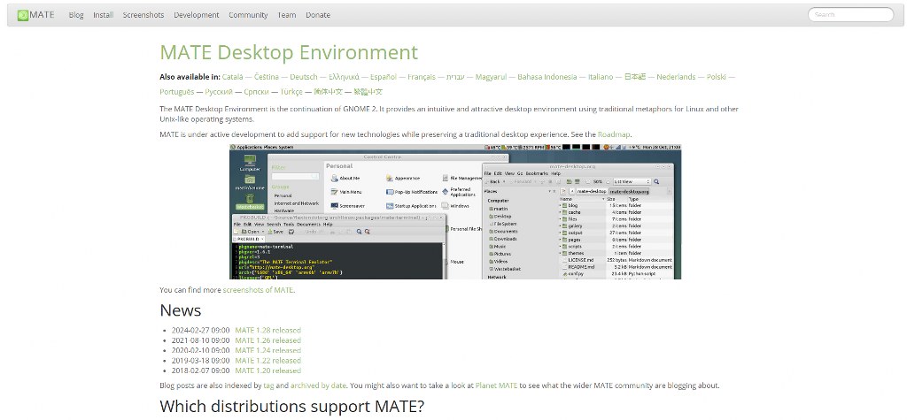Screen dimensions: 907x420
Task: Open the MATE 1.20 released post
Action: 267,370
